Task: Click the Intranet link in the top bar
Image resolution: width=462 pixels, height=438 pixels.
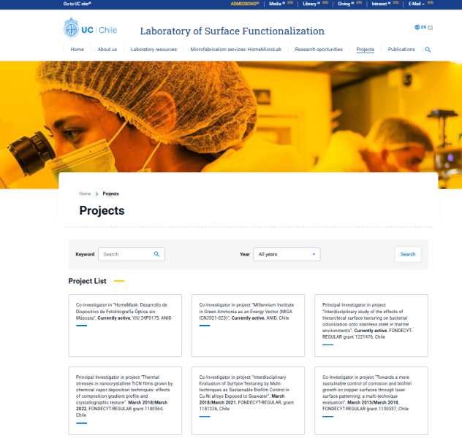Action: (x=381, y=4)
